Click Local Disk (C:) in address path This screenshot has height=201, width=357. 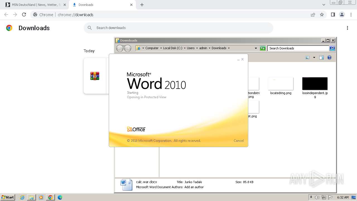173,48
